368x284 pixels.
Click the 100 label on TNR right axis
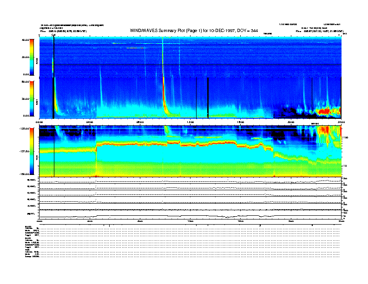coord(346,137)
